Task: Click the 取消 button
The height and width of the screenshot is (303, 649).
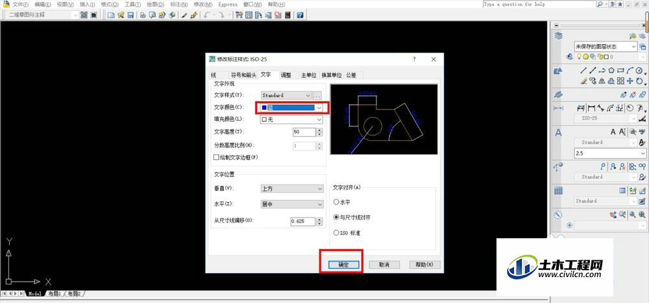Action: click(x=384, y=265)
